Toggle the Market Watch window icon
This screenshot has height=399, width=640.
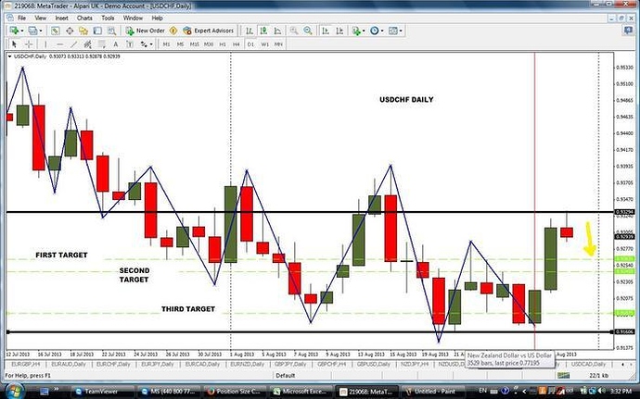[x=55, y=31]
